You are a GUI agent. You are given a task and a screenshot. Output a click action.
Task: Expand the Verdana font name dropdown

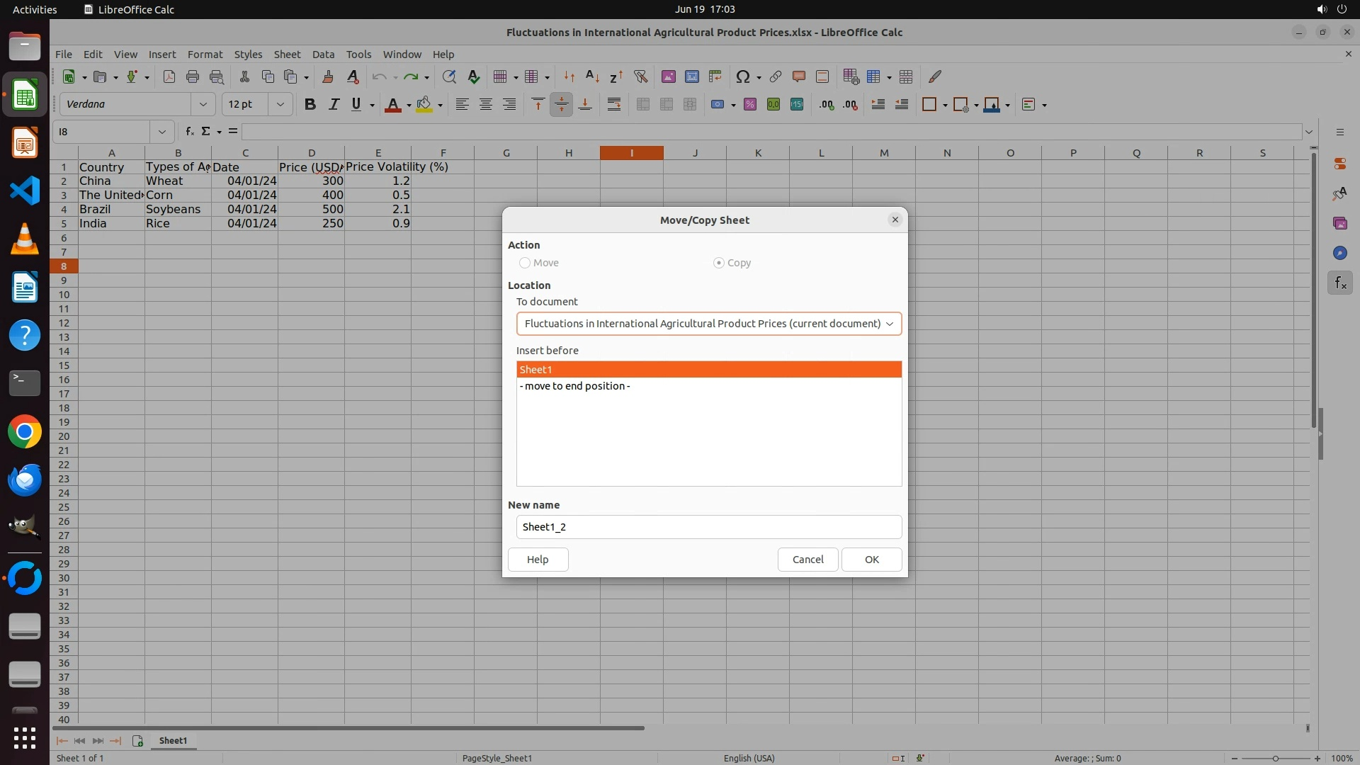[203, 105]
